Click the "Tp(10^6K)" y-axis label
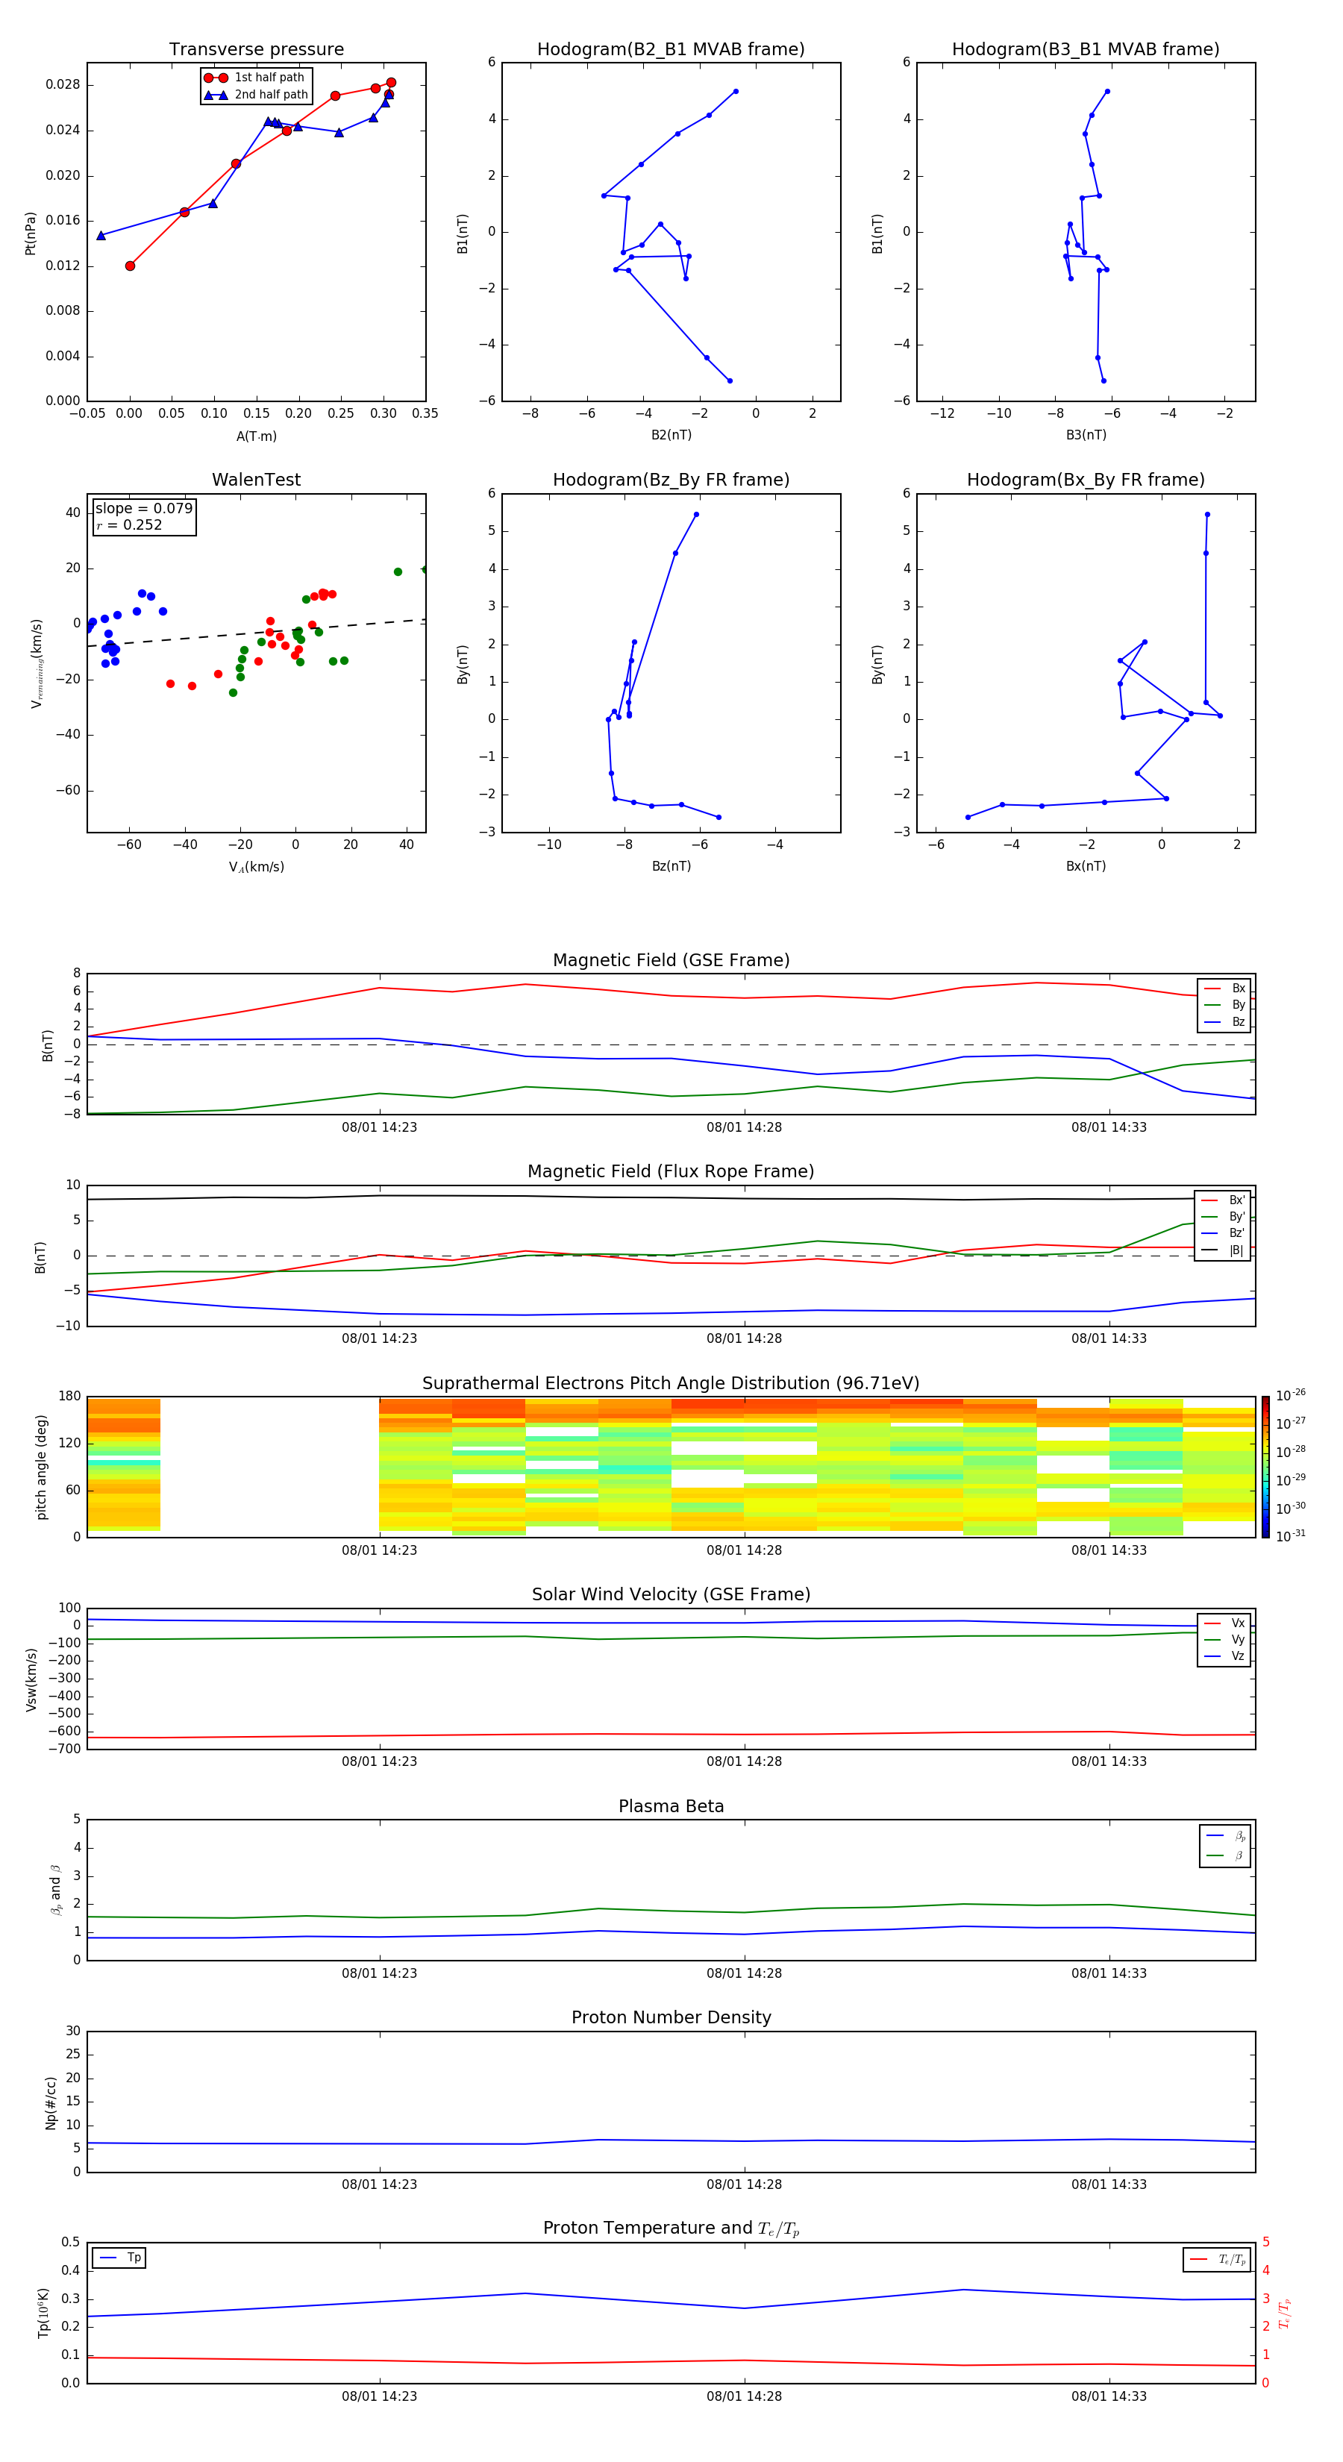This screenshot has height=2462, width=1343. [43, 2313]
